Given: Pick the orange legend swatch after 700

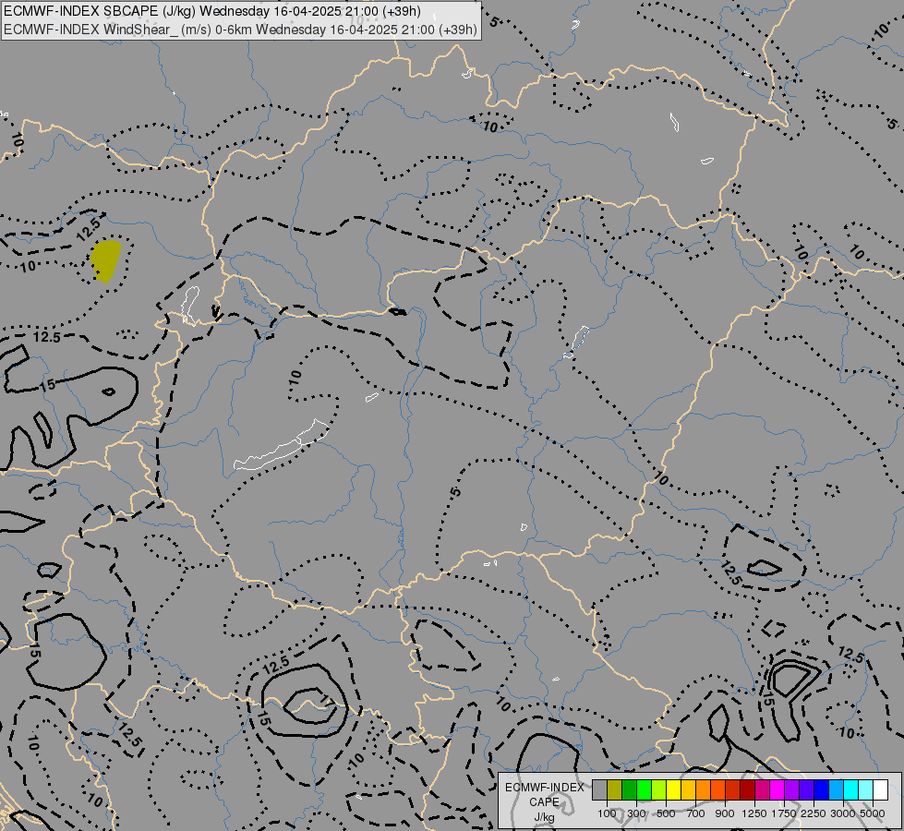Looking at the screenshot, I should (x=703, y=789).
